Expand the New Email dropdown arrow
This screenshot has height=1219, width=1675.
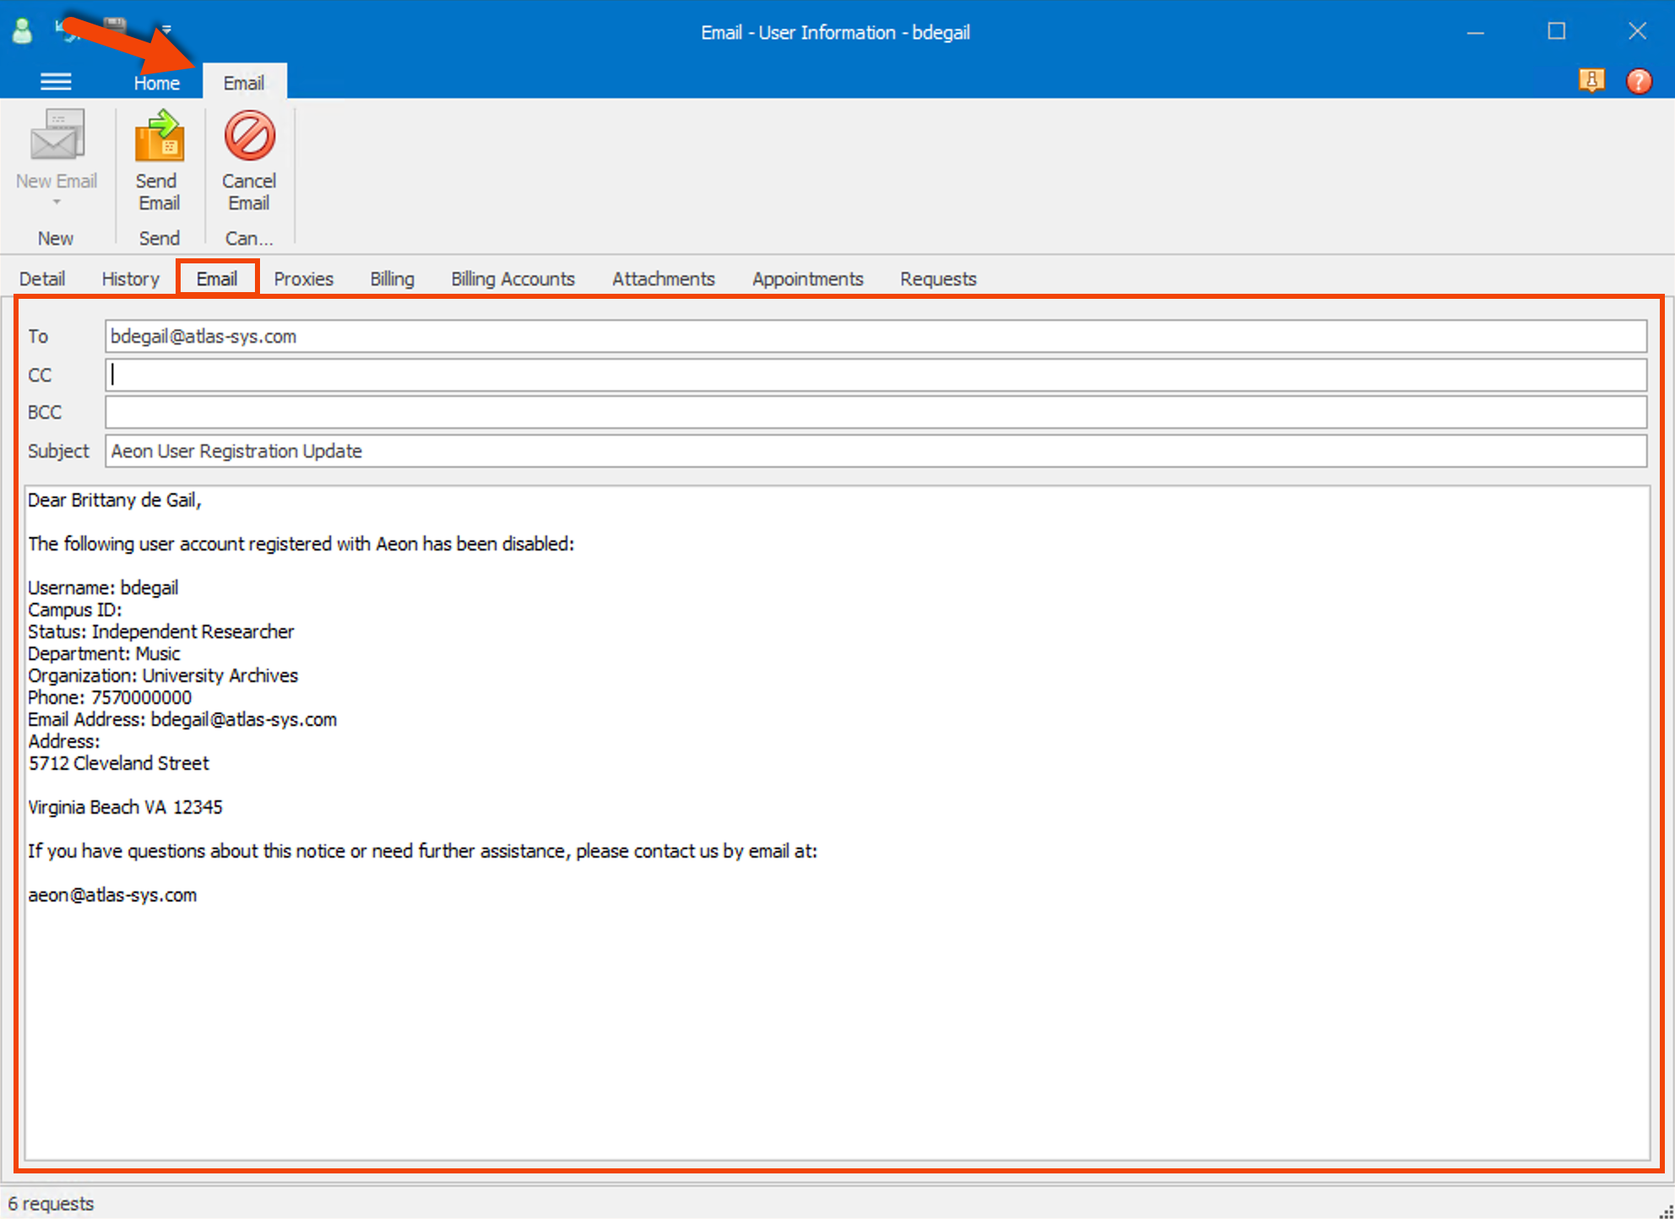(x=56, y=203)
